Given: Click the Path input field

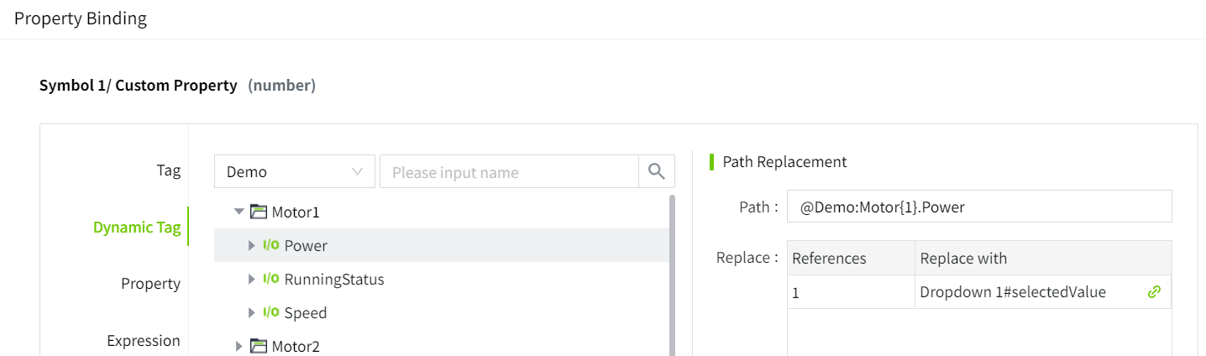Looking at the screenshot, I should pyautogui.click(x=978, y=207).
